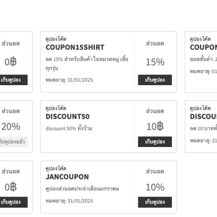Click JANCOUPON's January coupon description
The image size is (217, 217).
(82, 189)
